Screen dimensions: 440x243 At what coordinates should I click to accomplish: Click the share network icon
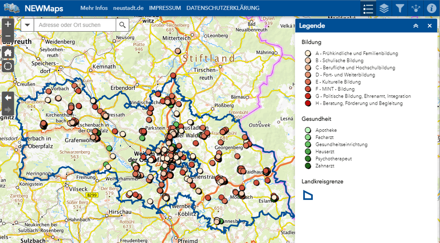(415, 8)
